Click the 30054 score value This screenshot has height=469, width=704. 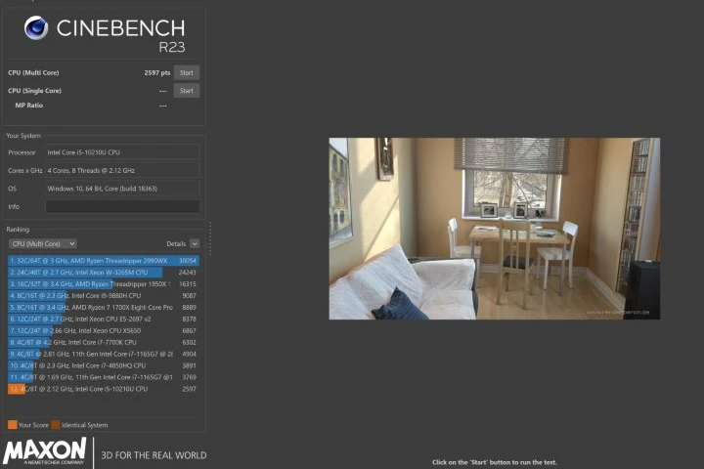[187, 261]
